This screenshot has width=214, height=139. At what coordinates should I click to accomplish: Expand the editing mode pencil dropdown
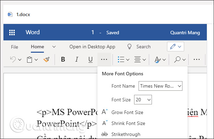(x=176, y=47)
